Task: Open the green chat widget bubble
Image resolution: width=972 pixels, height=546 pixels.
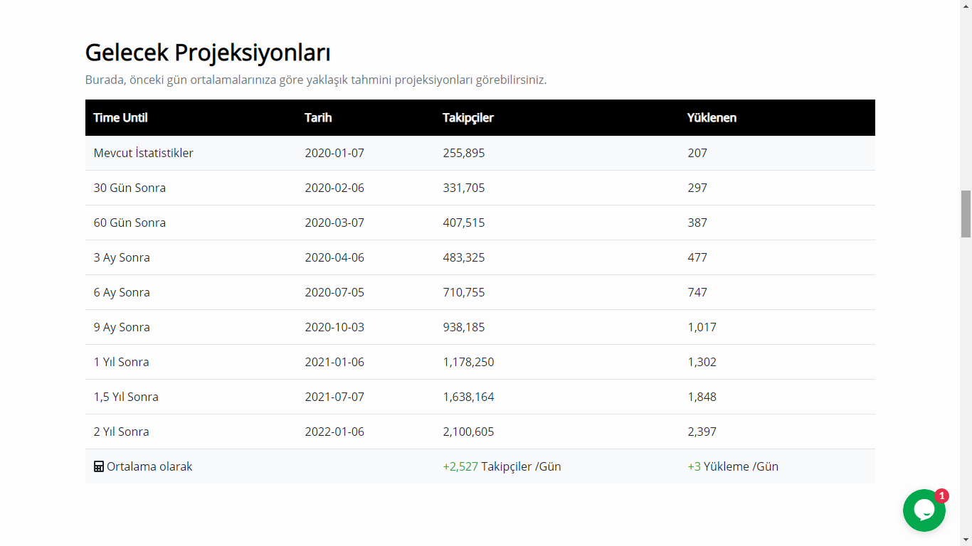Action: click(924, 510)
